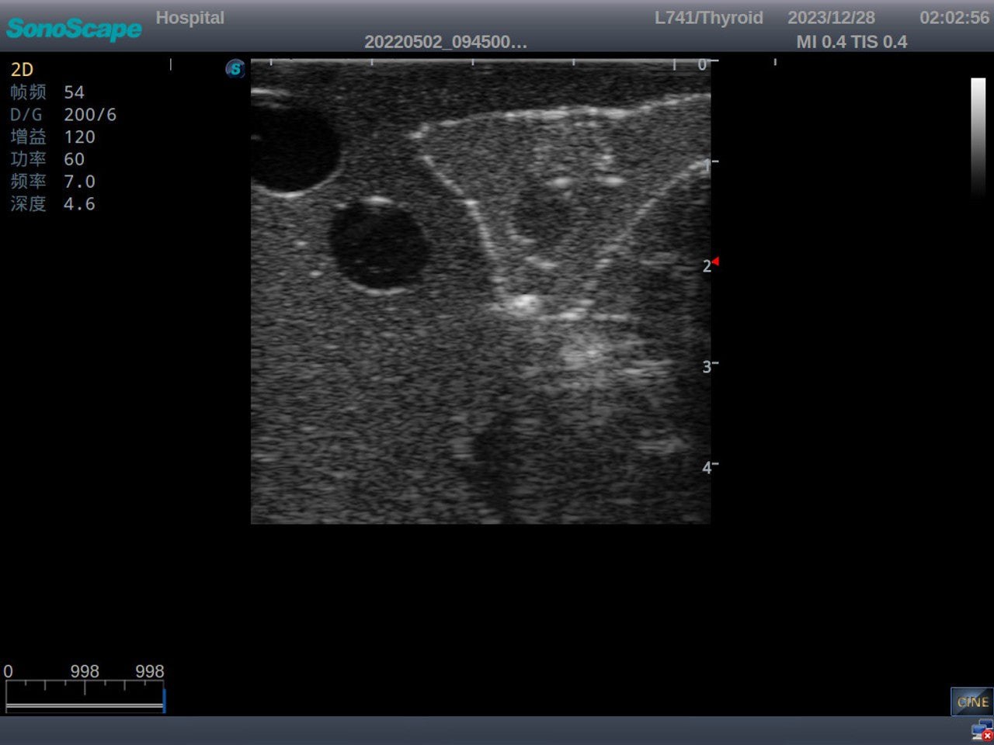Select the Hospital title field

[x=190, y=17]
